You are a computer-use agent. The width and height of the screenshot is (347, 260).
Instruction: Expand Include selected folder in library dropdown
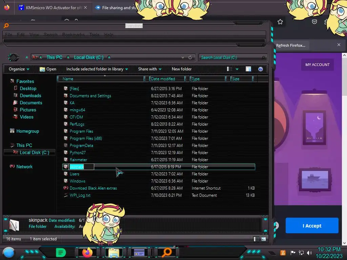pyautogui.click(x=97, y=69)
